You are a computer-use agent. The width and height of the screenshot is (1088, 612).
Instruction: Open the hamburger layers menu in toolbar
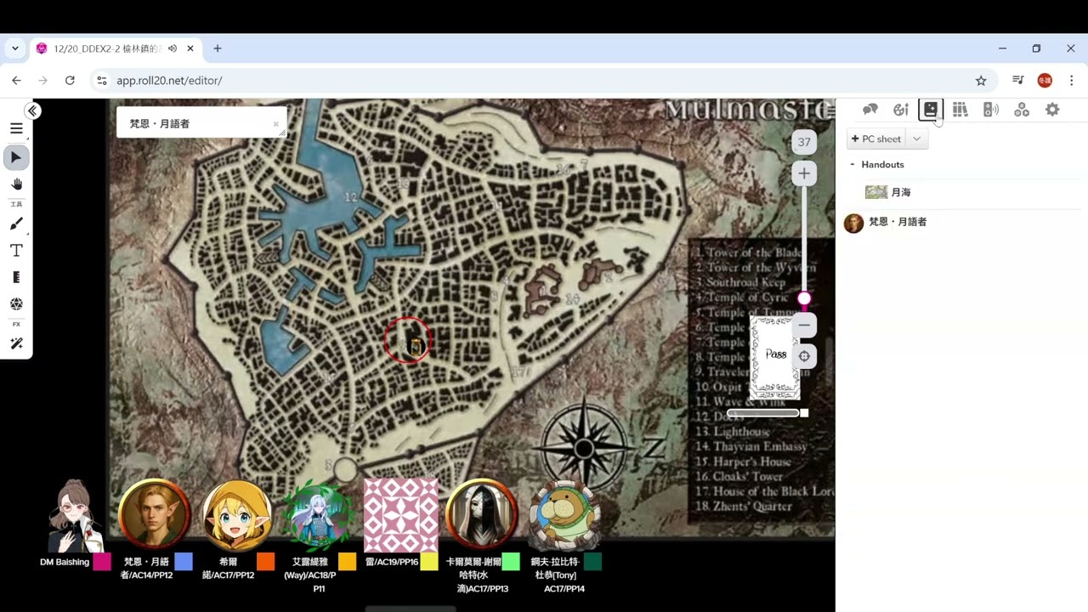pyautogui.click(x=16, y=128)
